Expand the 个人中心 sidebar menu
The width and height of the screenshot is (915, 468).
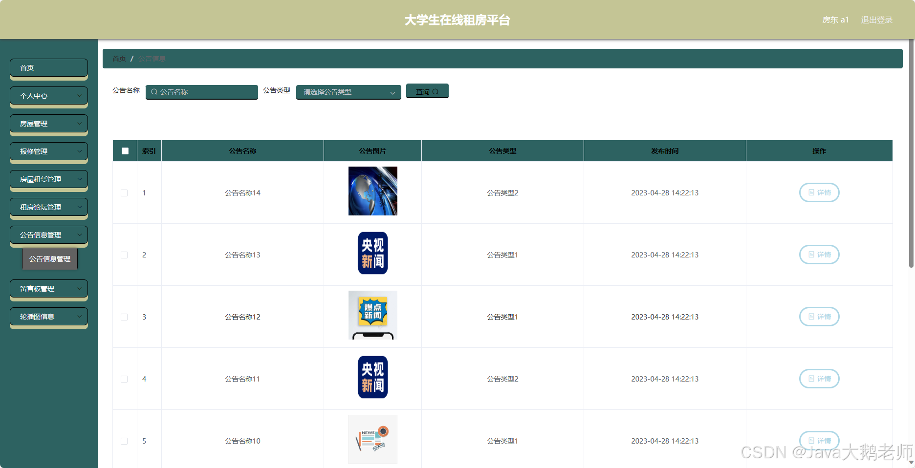(x=49, y=96)
